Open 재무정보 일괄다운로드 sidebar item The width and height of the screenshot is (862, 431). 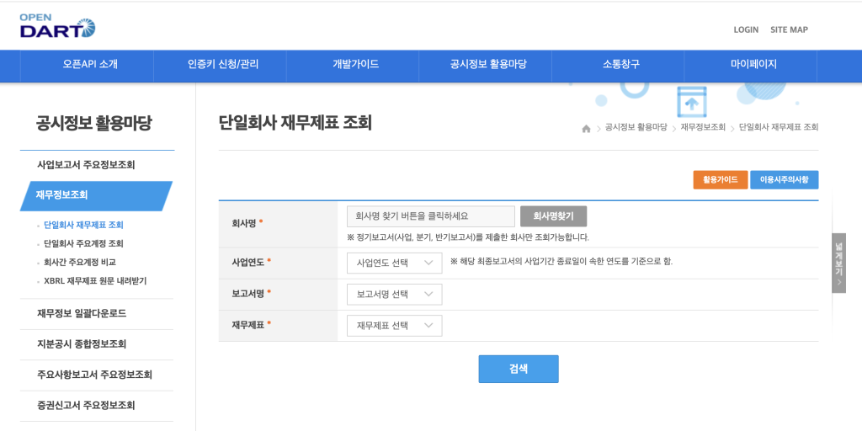[x=82, y=313]
